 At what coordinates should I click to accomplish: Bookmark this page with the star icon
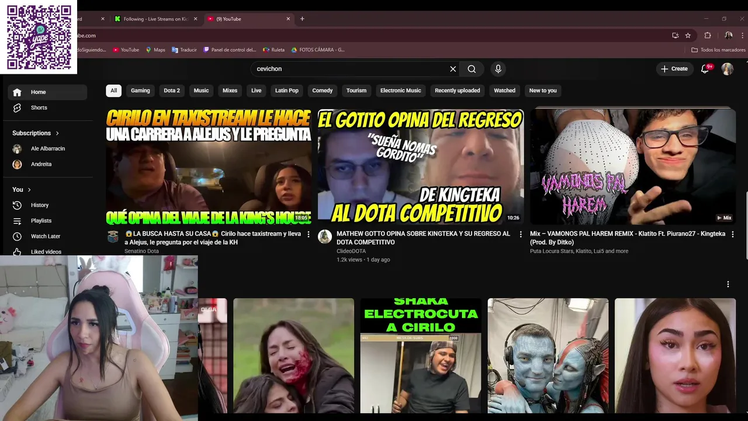(x=688, y=36)
